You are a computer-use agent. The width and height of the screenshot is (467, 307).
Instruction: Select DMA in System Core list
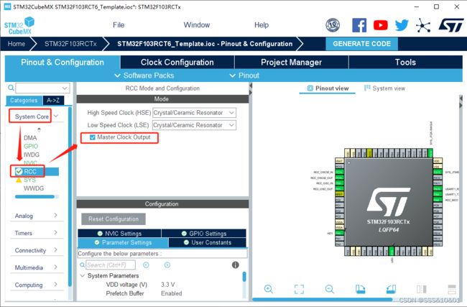tap(30, 138)
